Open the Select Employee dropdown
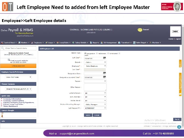This screenshot has height=138, width=184. (95, 66)
